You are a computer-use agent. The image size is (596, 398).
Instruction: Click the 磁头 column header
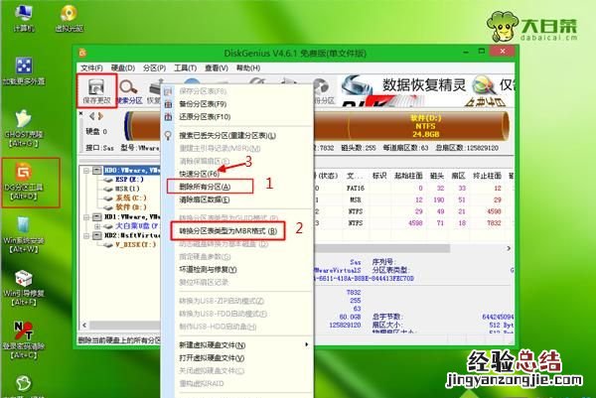[x=437, y=176]
